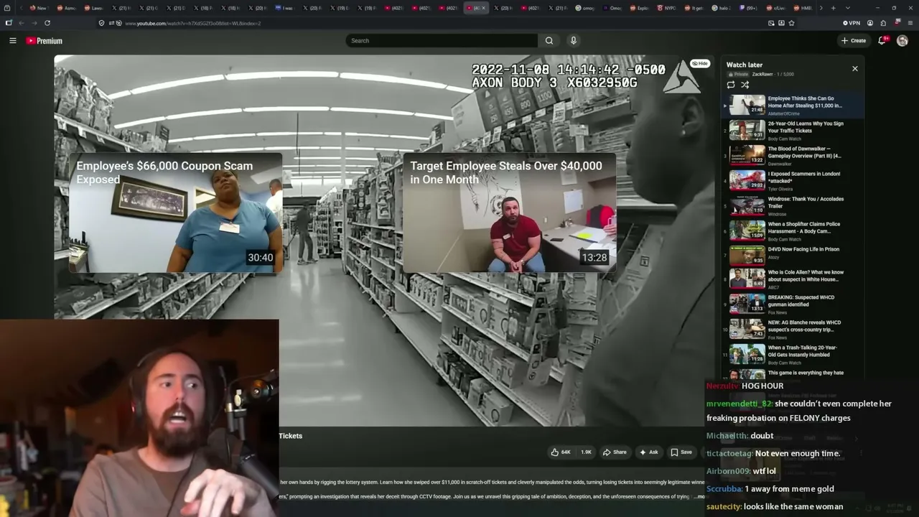The image size is (919, 517).
Task: Open "NEW: AG Blanche reveals WHCD" video
Action: click(x=793, y=329)
